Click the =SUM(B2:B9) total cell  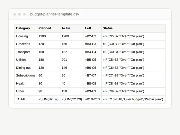(49, 99)
